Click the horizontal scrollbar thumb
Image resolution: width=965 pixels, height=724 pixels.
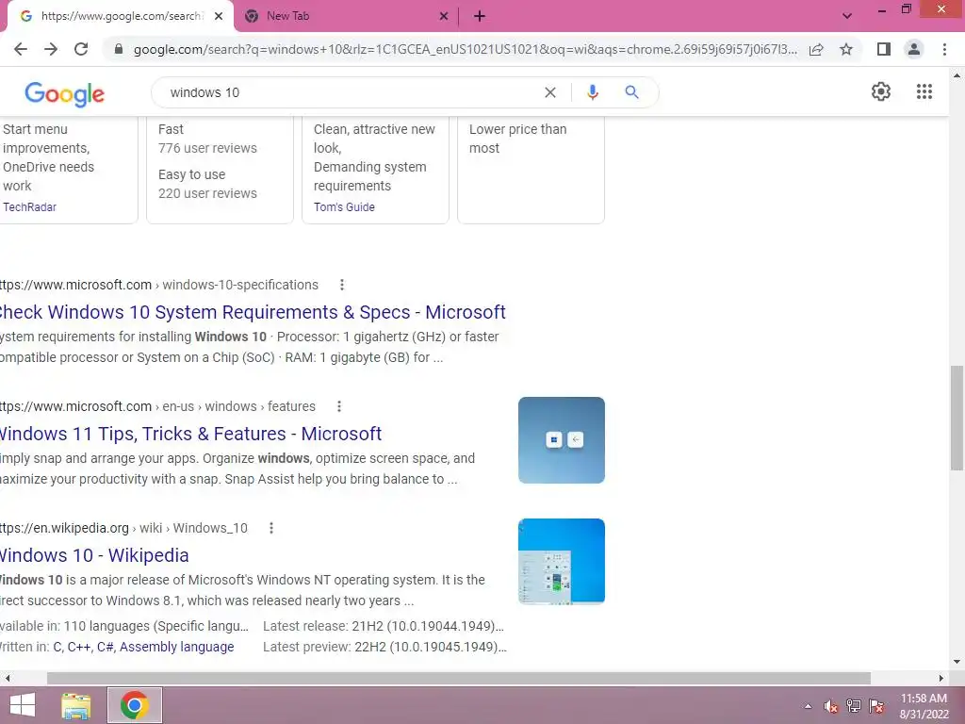click(x=459, y=678)
